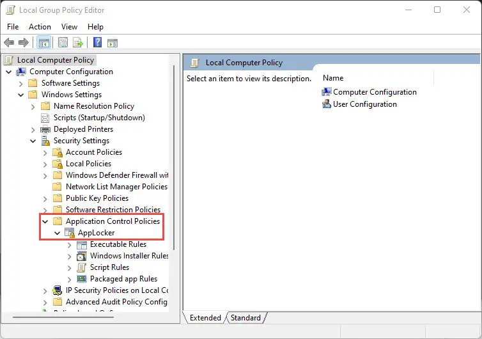Collapse the Application Control Policies node

[x=45, y=221]
